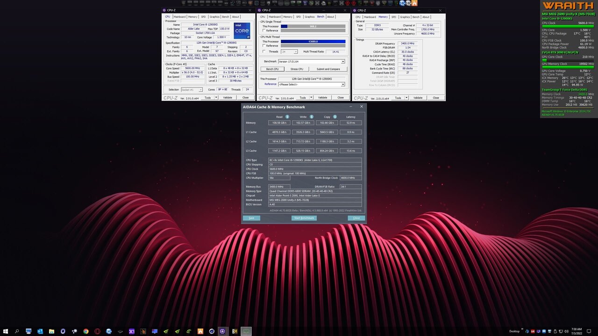Click the Read info icon in AIDA64
The width and height of the screenshot is (598, 336).
pos(287,117)
